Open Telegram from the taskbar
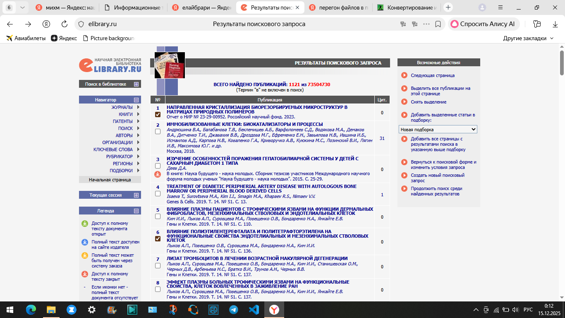Image resolution: width=565 pixels, height=318 pixels. coord(233,309)
